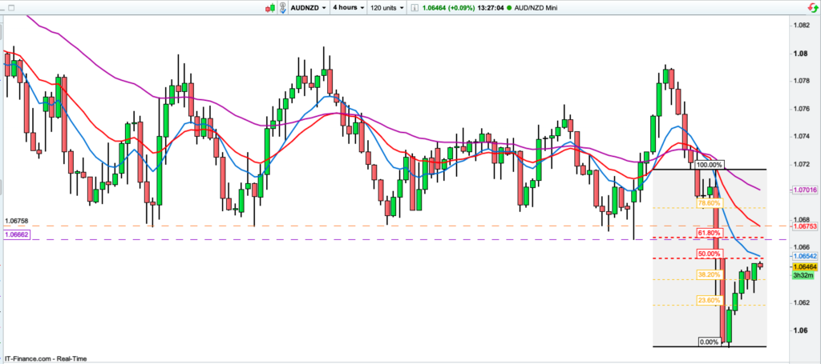This screenshot has height=364, width=821.
Task: Open the AUDNZD symbol dropdown
Action: [309, 7]
